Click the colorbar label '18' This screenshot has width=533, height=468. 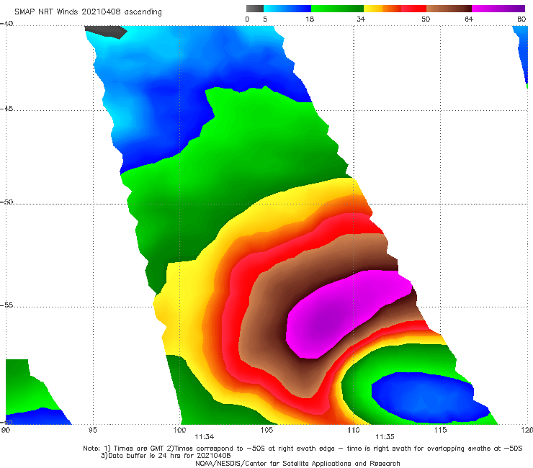(x=310, y=19)
